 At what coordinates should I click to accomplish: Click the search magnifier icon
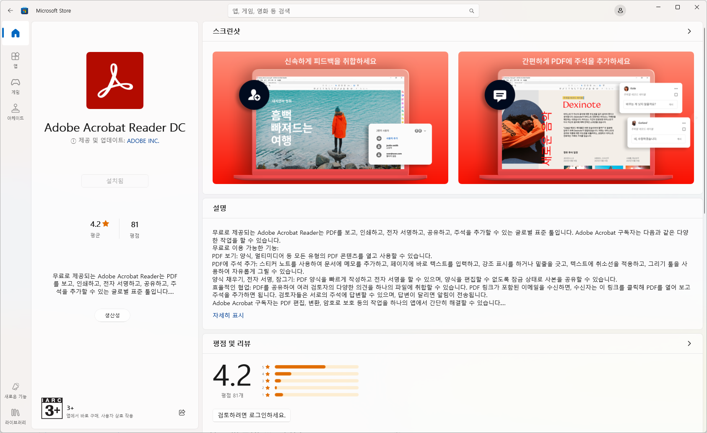(472, 11)
